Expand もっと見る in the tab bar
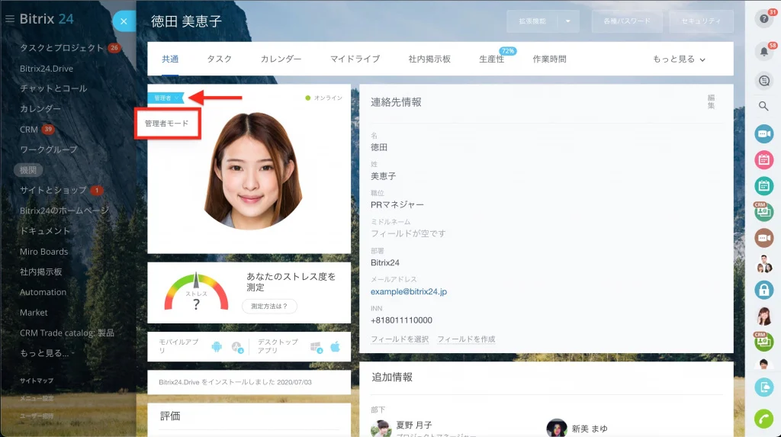781x437 pixels. 679,59
